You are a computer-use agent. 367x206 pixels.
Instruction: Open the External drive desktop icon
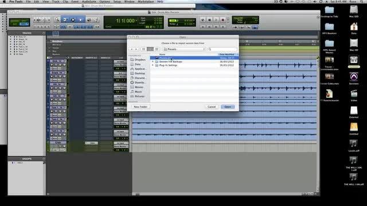pos(354,112)
